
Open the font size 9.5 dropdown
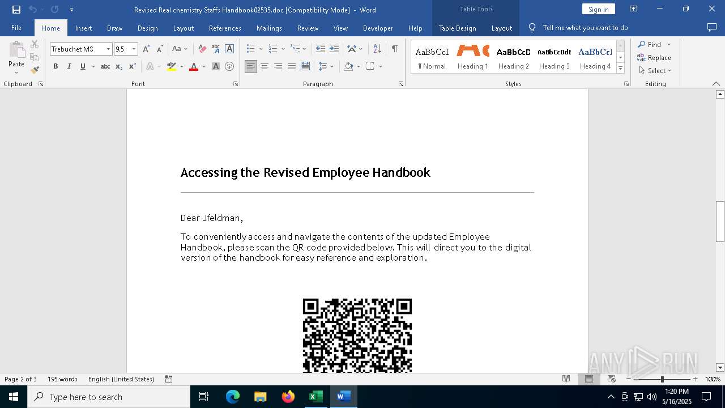(134, 49)
